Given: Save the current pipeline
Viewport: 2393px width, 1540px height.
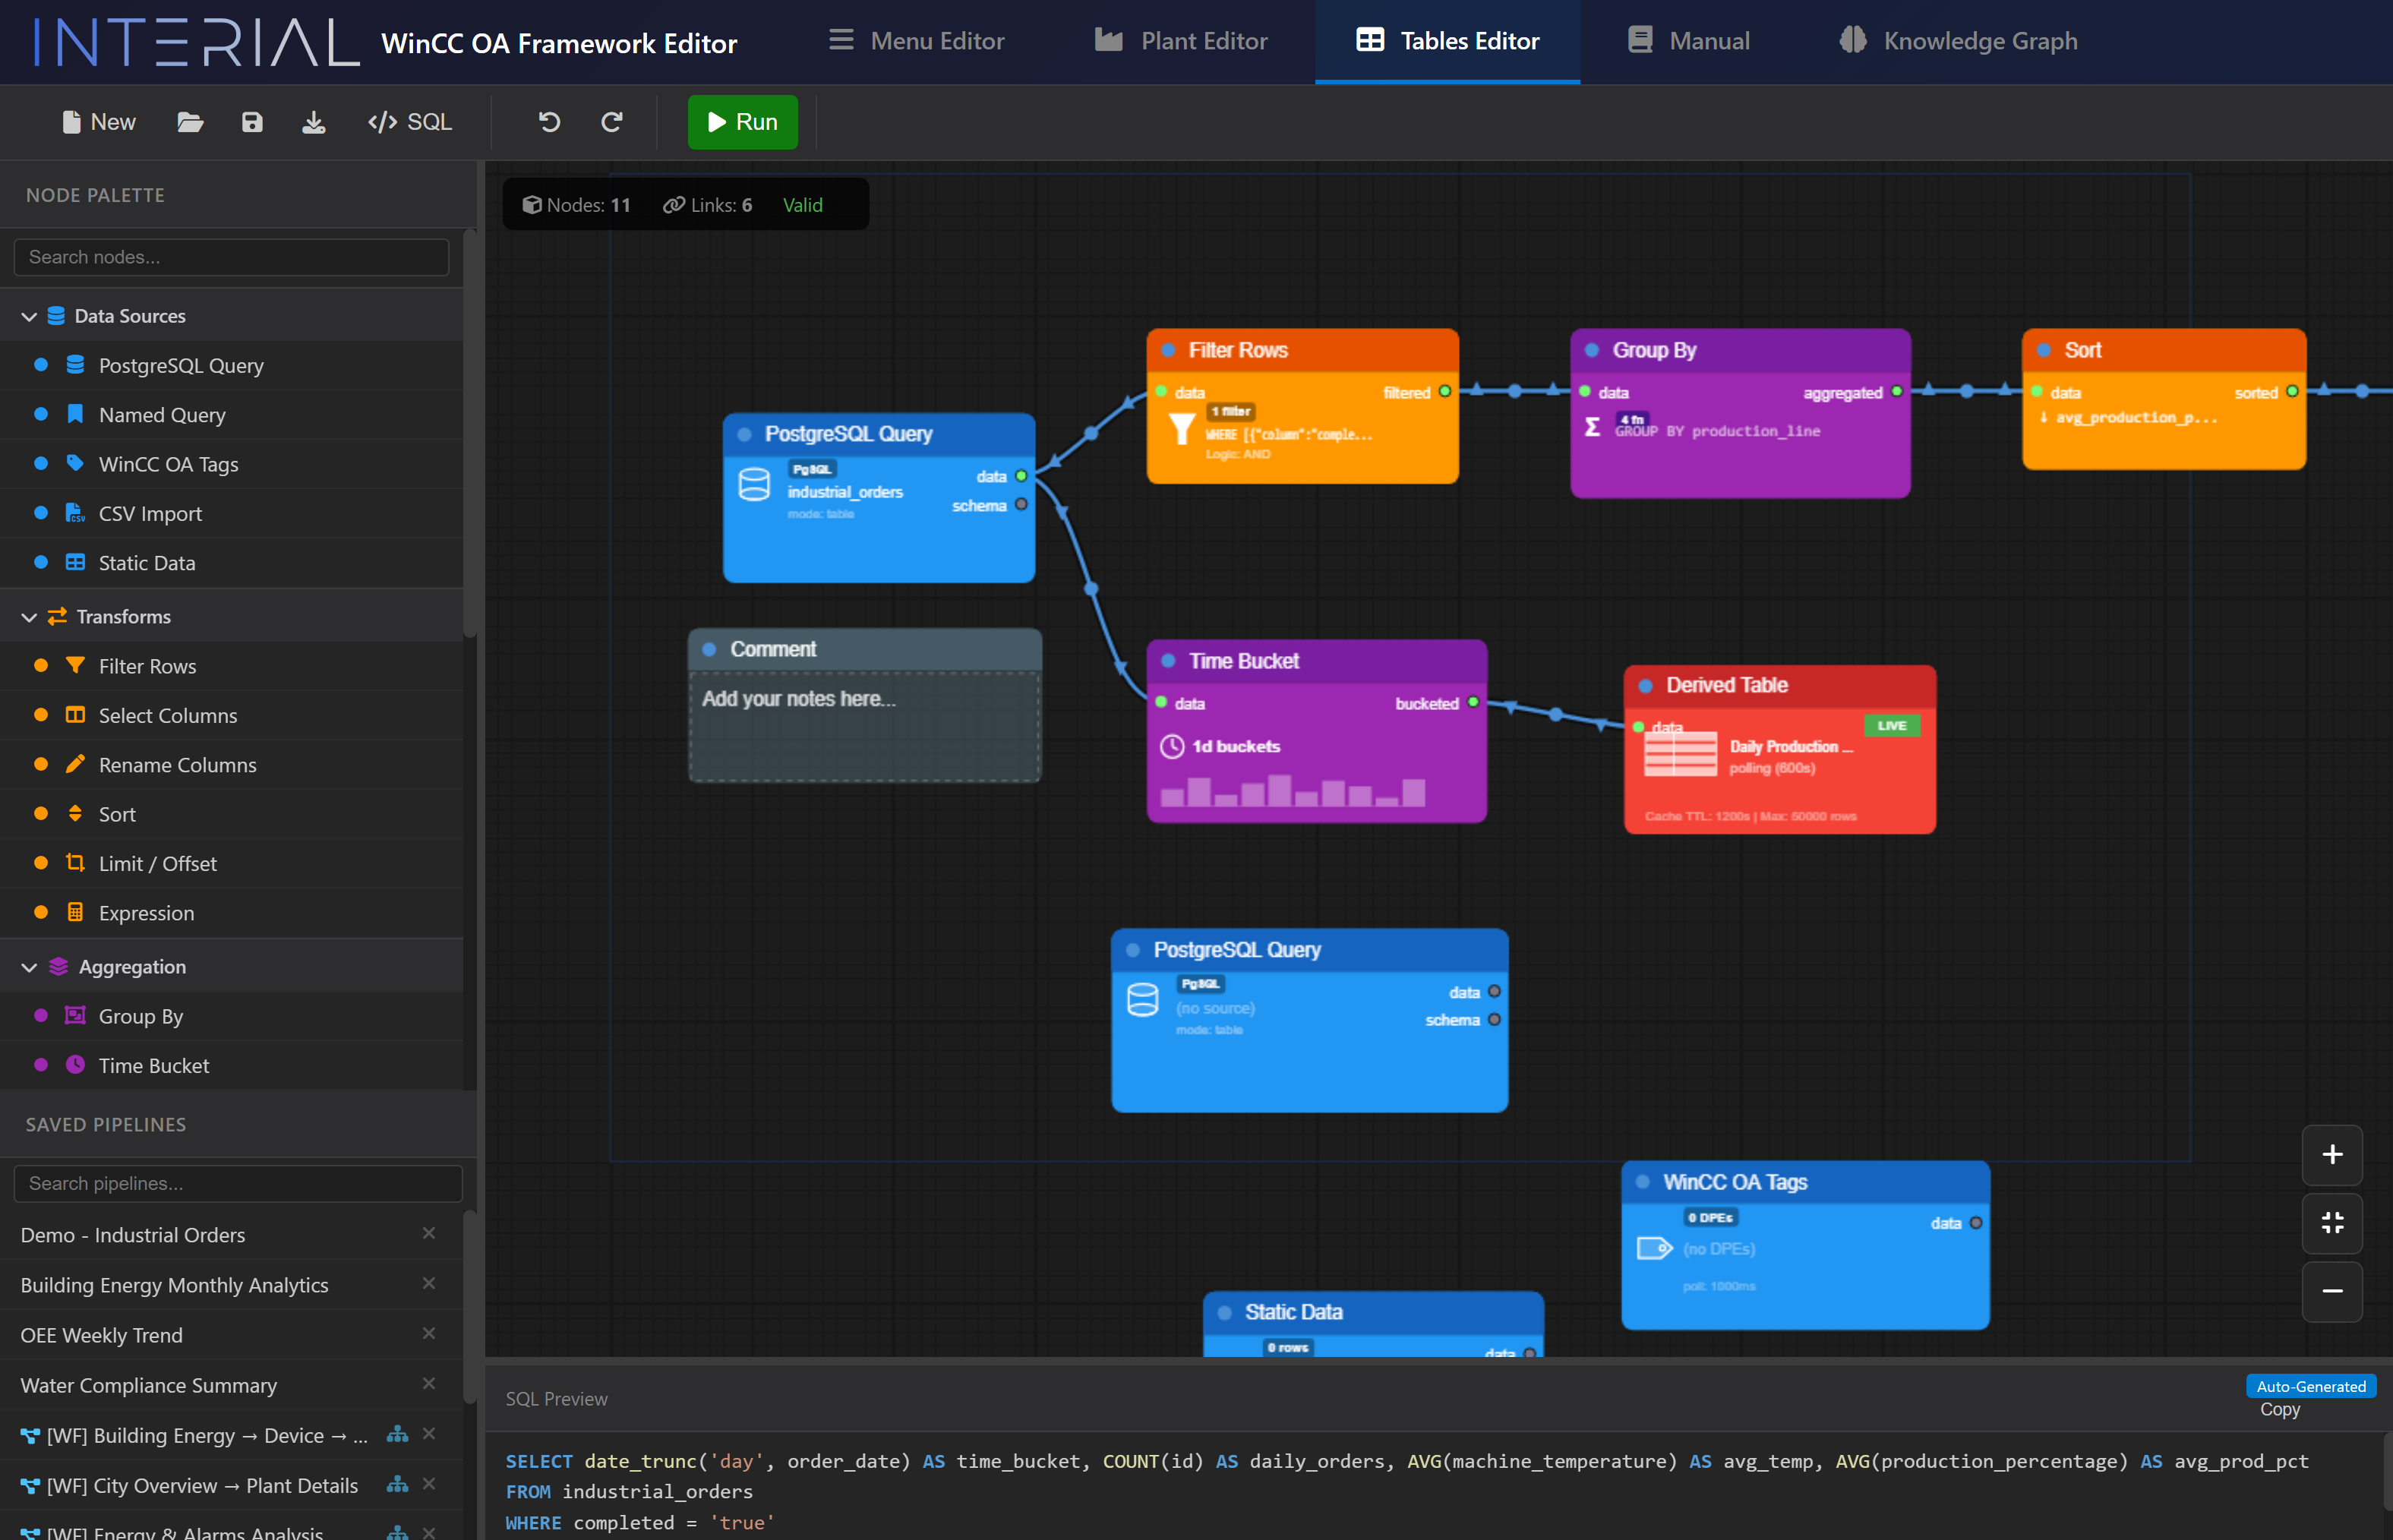Looking at the screenshot, I should (x=252, y=121).
